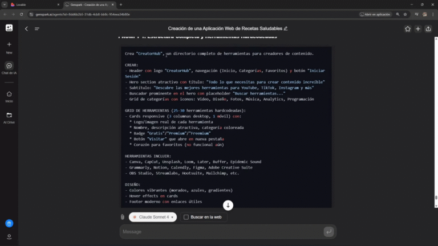The width and height of the screenshot is (438, 246).
Task: Close the Genspark tab
Action: pos(112,5)
